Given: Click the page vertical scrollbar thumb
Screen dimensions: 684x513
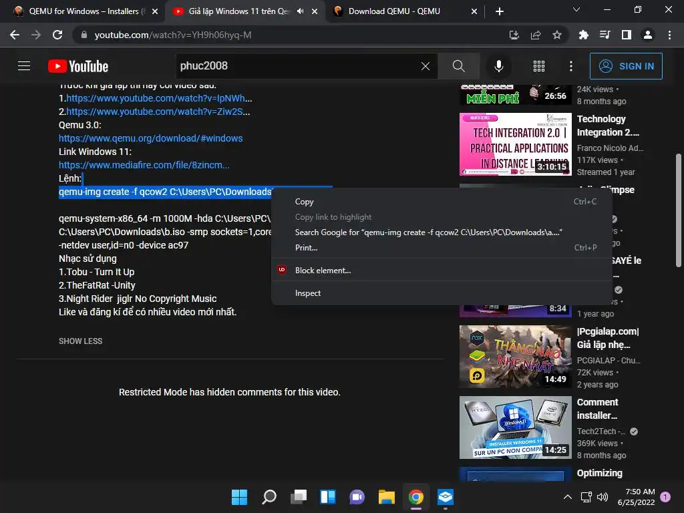Looking at the screenshot, I should tap(679, 210).
